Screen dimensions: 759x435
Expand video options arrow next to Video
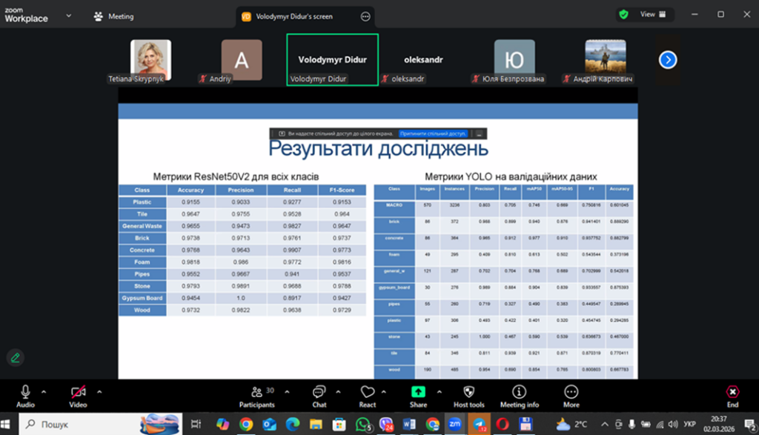pyautogui.click(x=99, y=391)
